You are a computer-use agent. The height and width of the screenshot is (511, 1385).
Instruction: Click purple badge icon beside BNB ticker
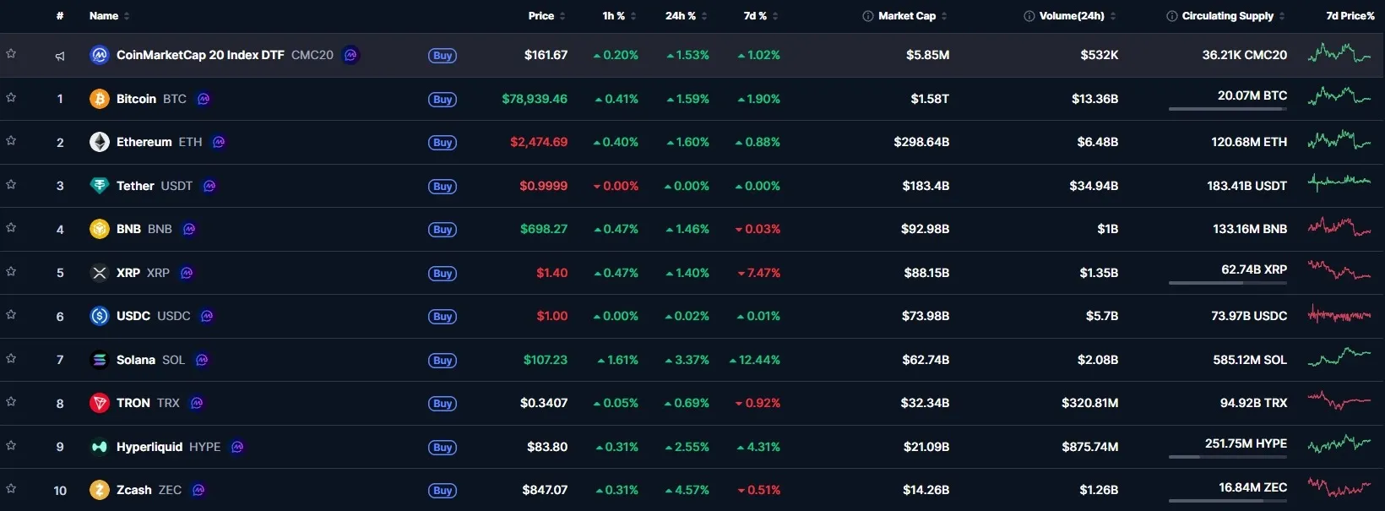click(189, 229)
